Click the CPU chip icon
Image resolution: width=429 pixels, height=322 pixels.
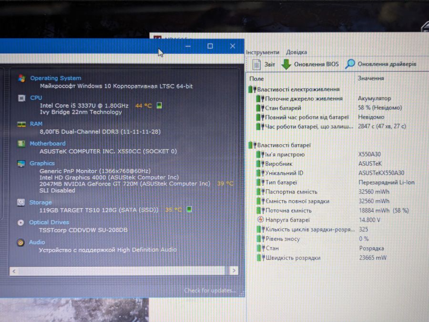[x=21, y=98]
